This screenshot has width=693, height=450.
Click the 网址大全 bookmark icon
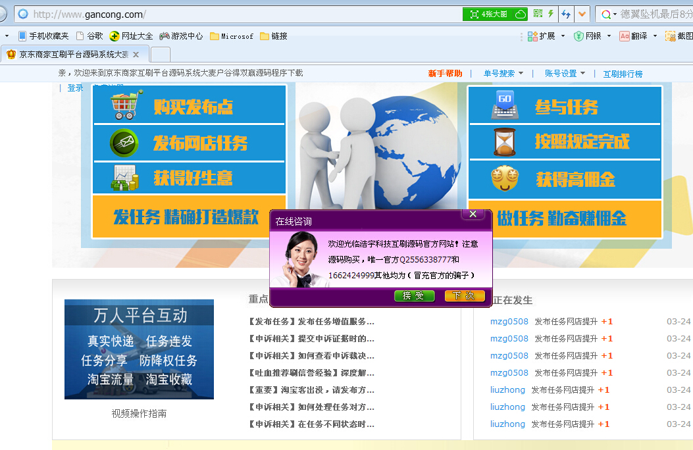[115, 36]
